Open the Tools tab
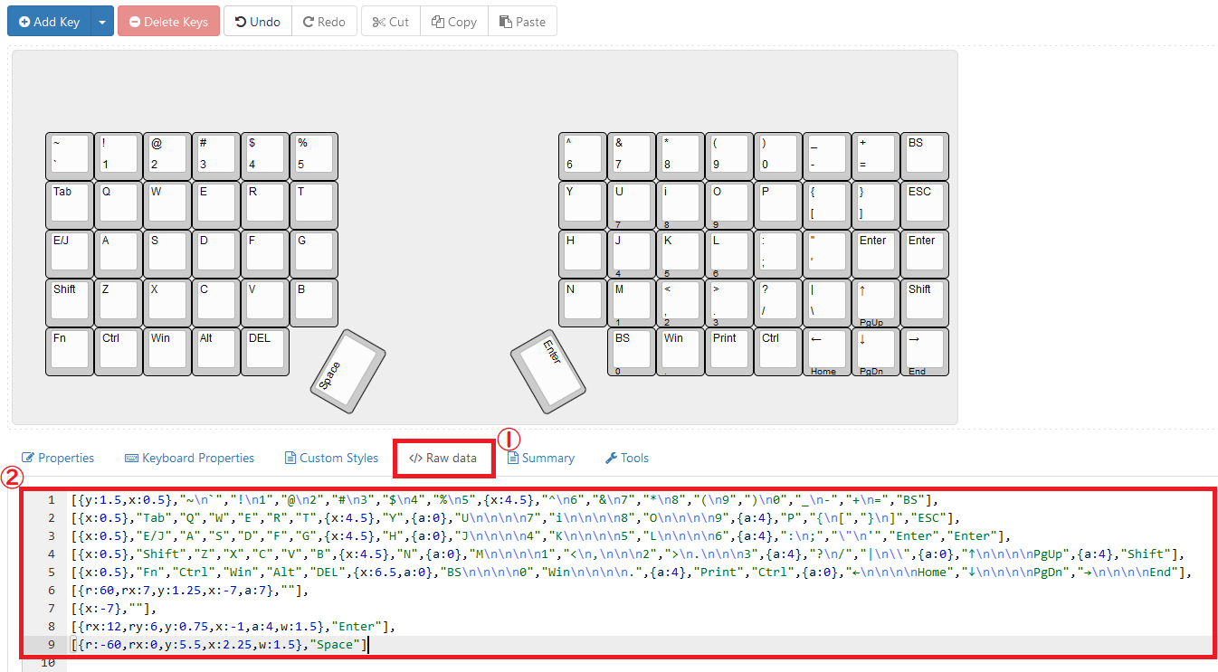 pos(627,459)
